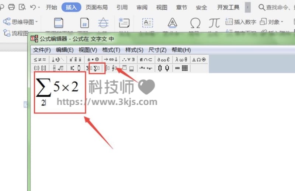Click the formula editor title bar icon
Screen dimensions: 295x191
[34, 39]
